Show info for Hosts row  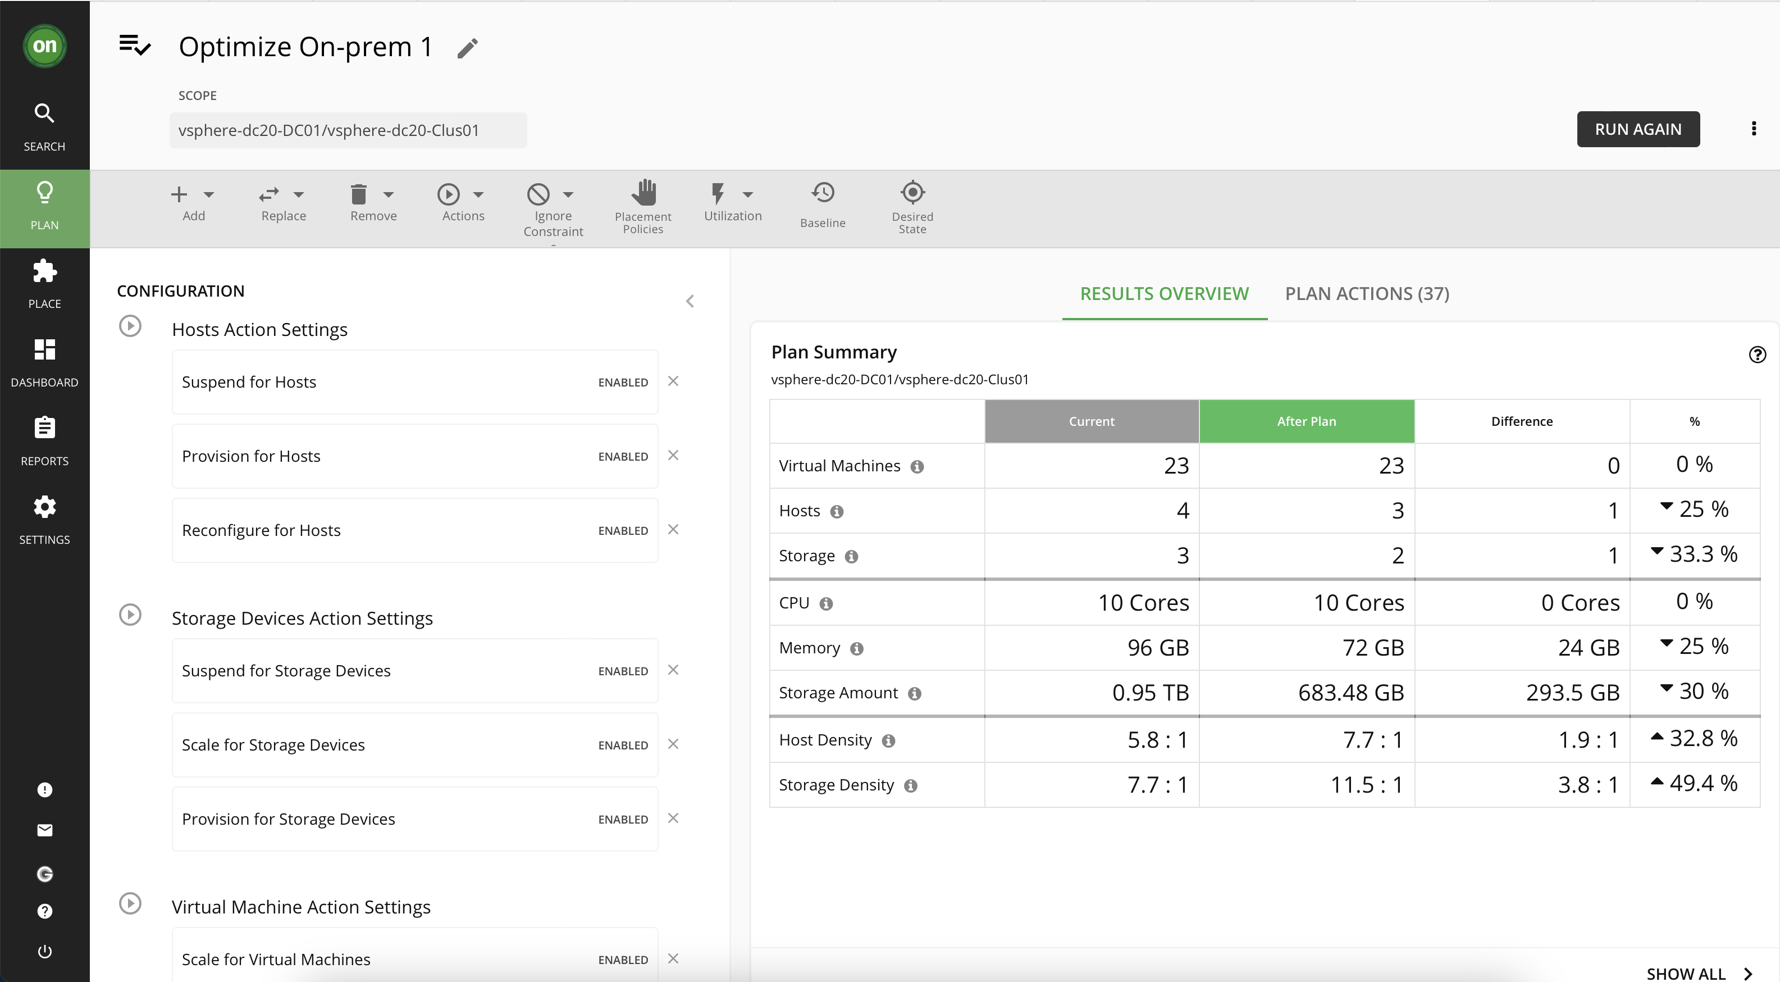point(837,512)
